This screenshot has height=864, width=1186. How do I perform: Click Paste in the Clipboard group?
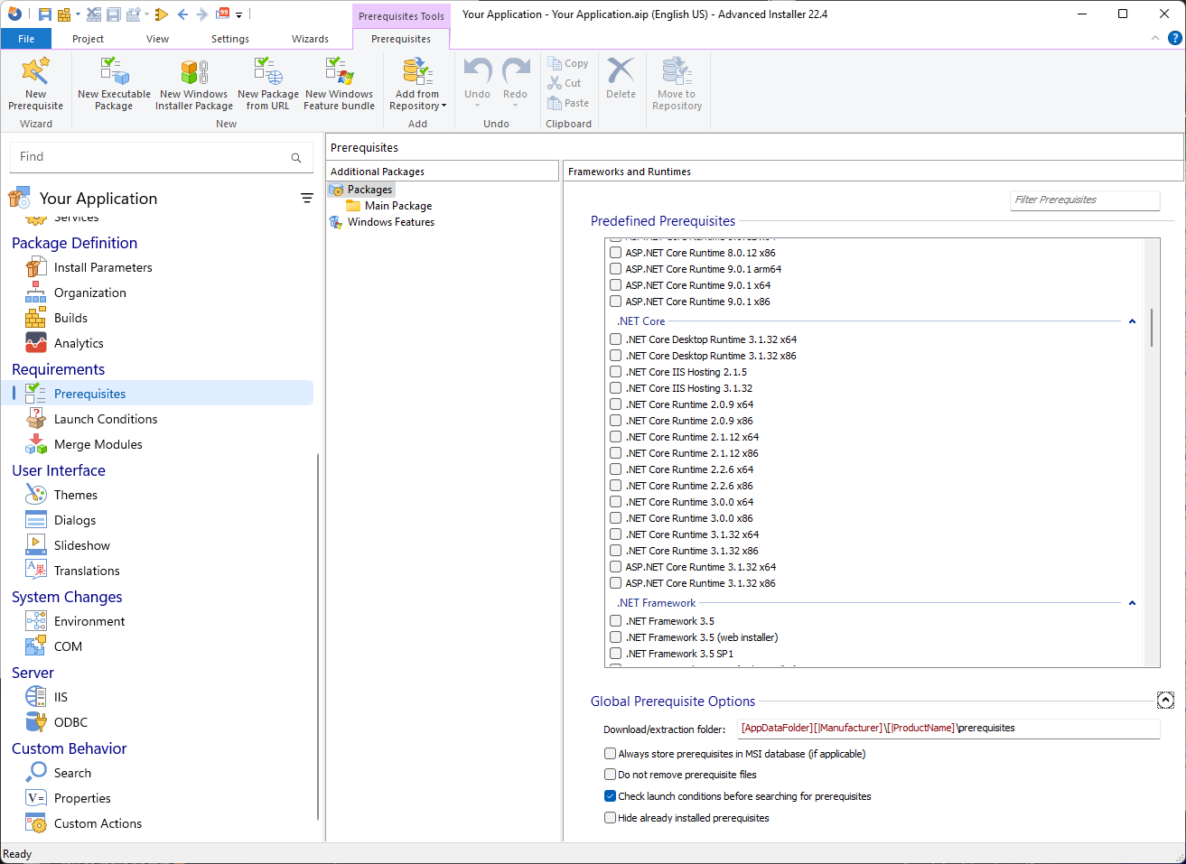point(568,103)
